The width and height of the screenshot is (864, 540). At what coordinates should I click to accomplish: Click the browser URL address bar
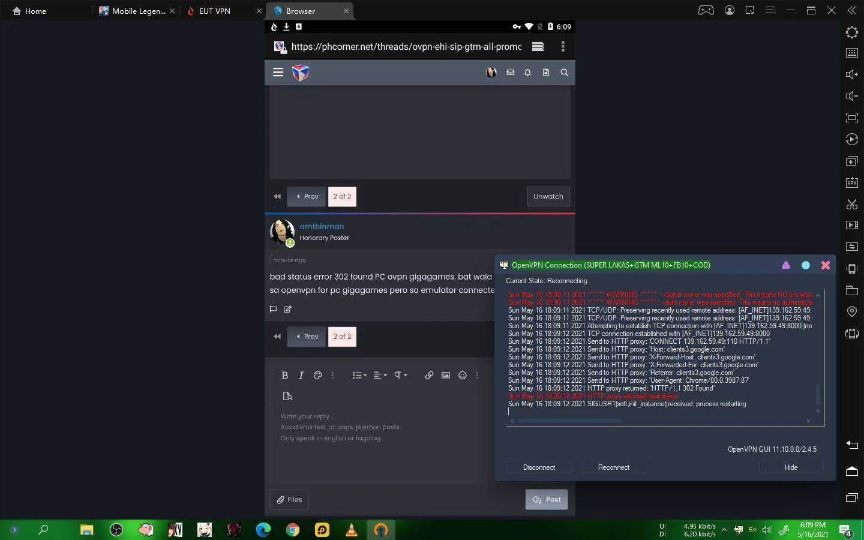pos(406,46)
